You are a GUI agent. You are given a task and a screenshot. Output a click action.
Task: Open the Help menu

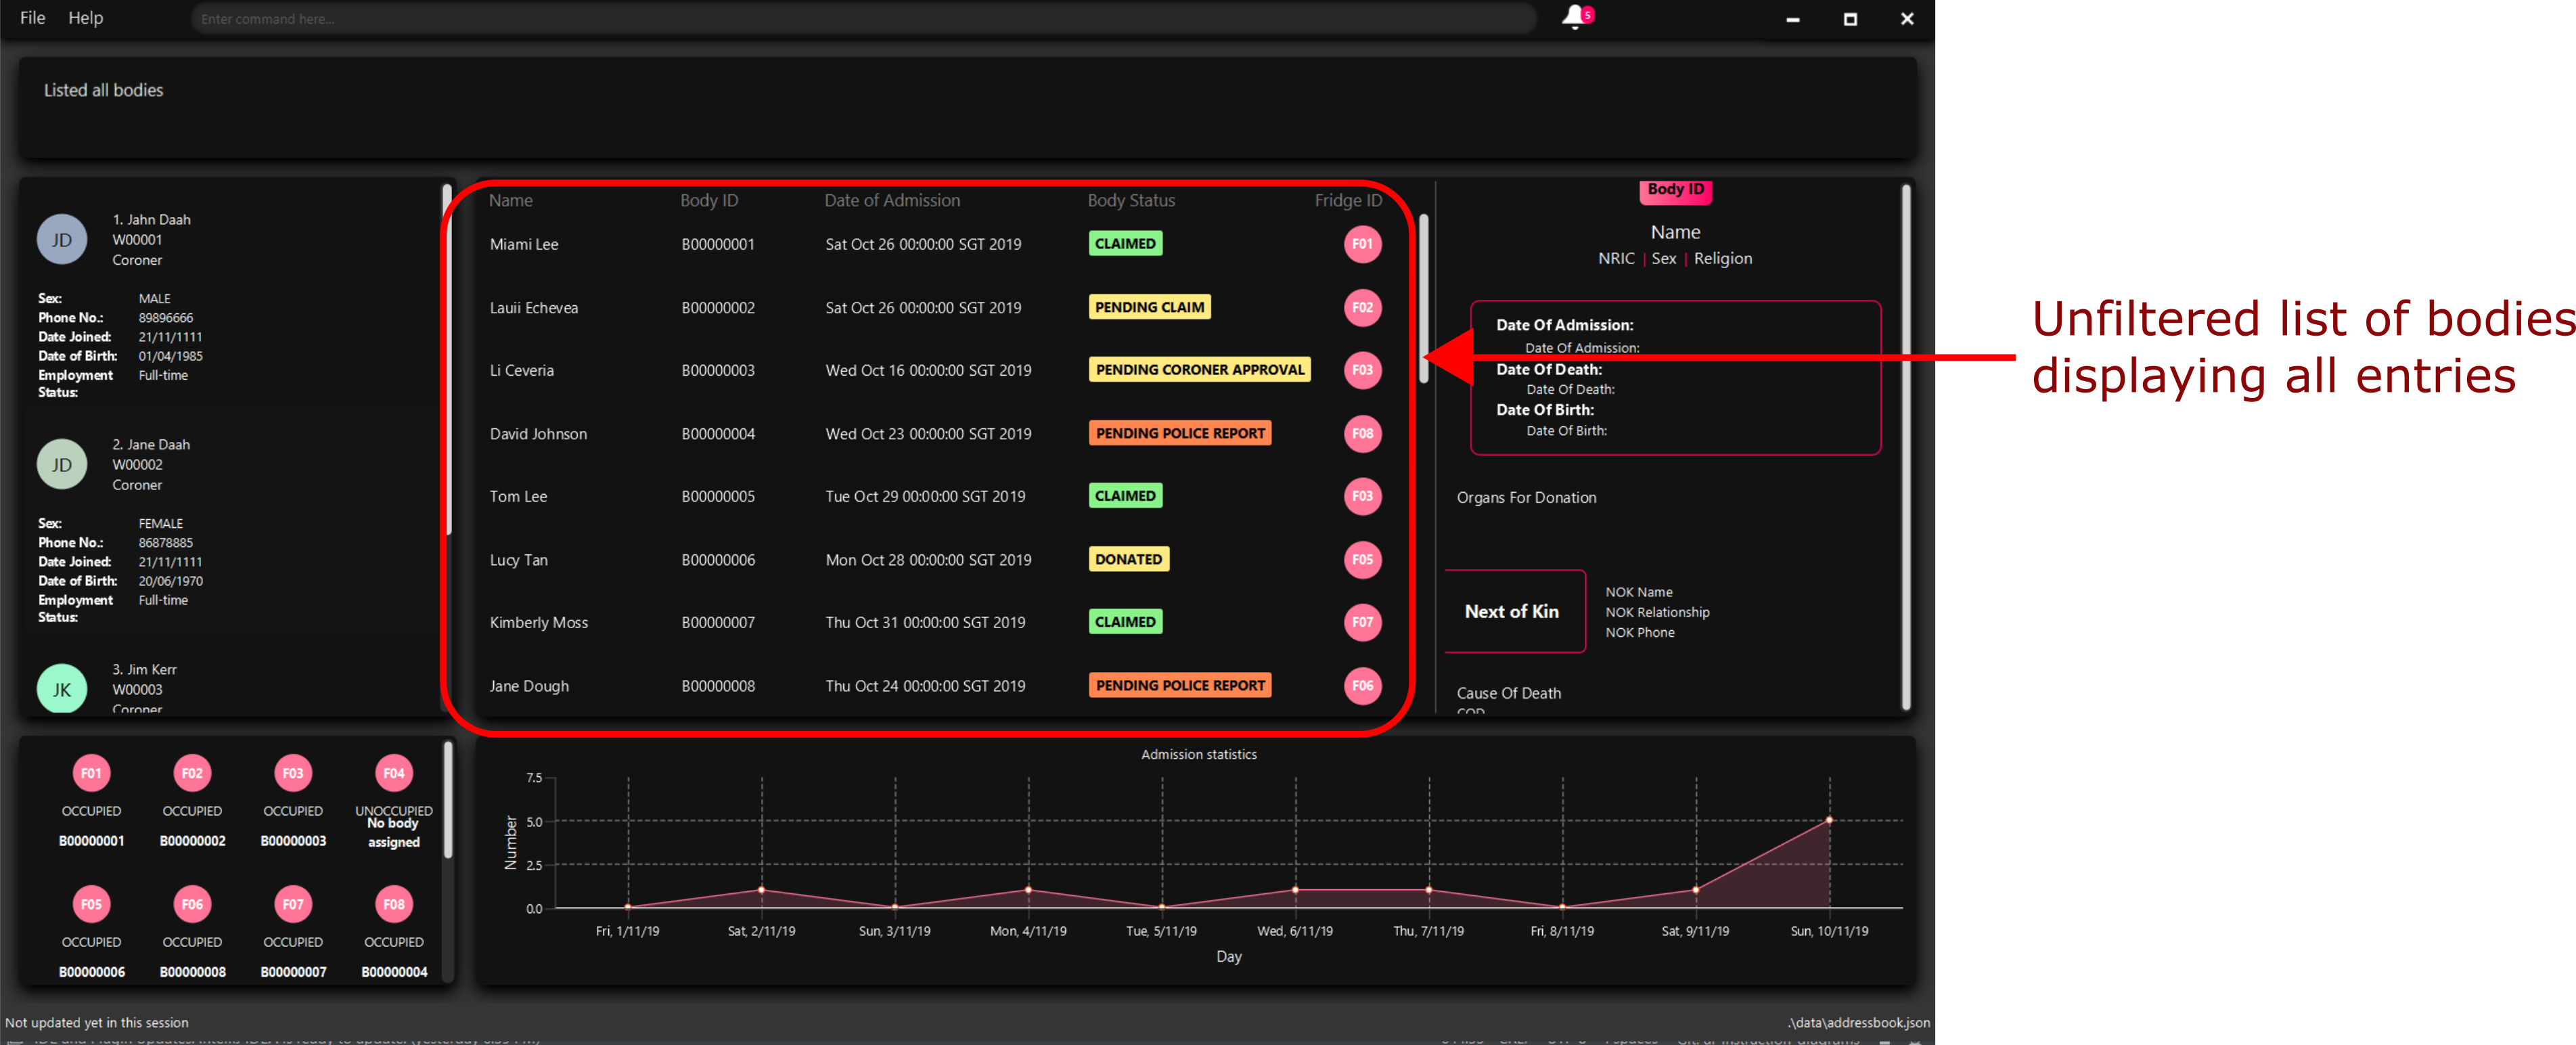(85, 18)
